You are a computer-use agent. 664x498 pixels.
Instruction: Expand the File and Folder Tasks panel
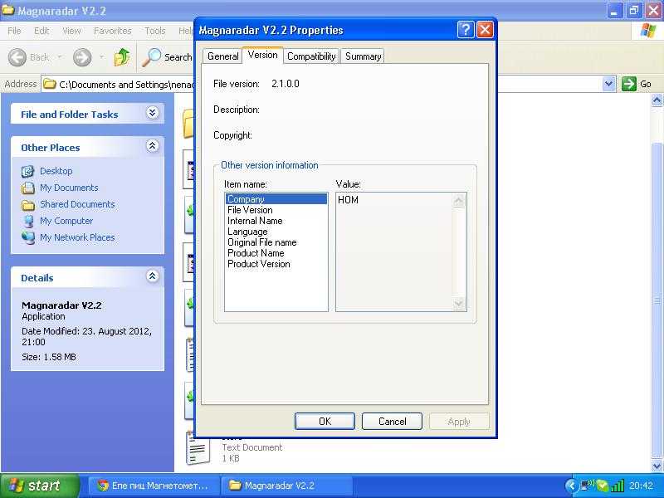pyautogui.click(x=153, y=113)
